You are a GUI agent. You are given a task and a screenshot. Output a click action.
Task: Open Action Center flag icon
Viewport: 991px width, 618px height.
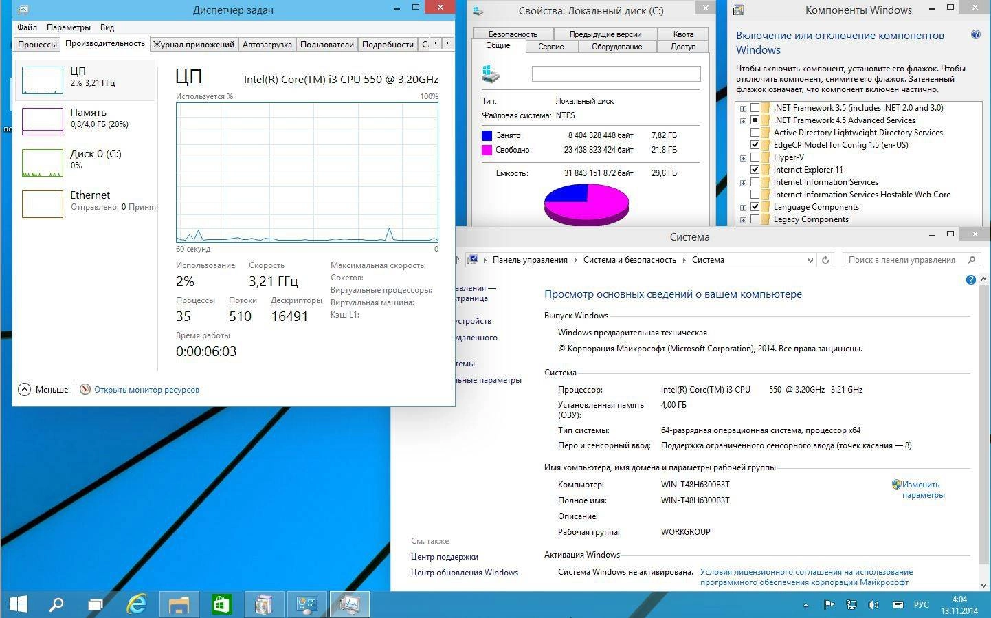[829, 605]
